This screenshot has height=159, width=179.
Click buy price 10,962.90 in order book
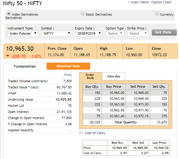117,110
